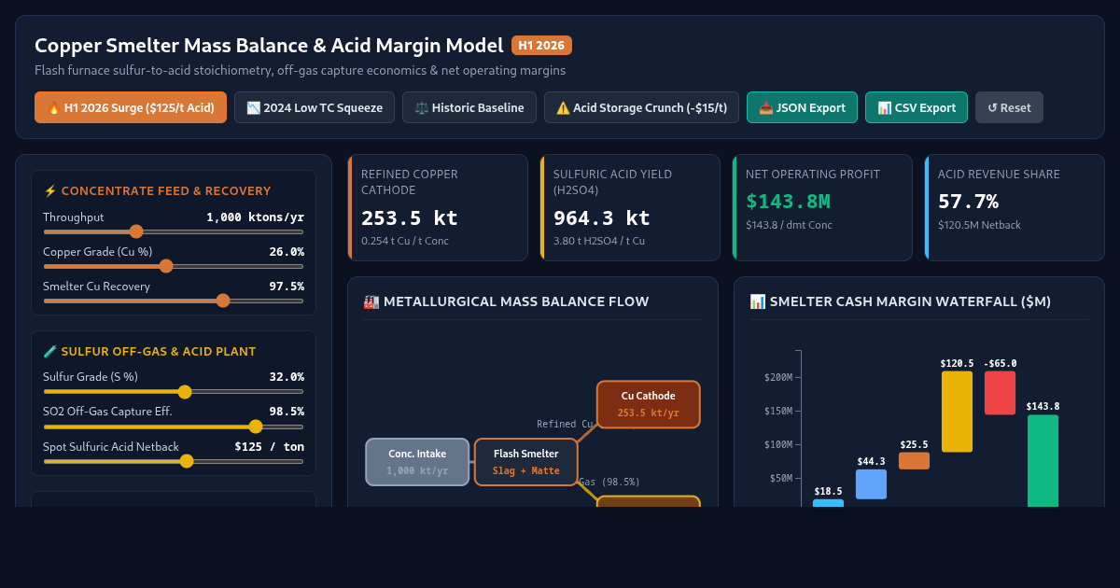
Task: Change the Sulfur Grade slider
Action: (185, 392)
